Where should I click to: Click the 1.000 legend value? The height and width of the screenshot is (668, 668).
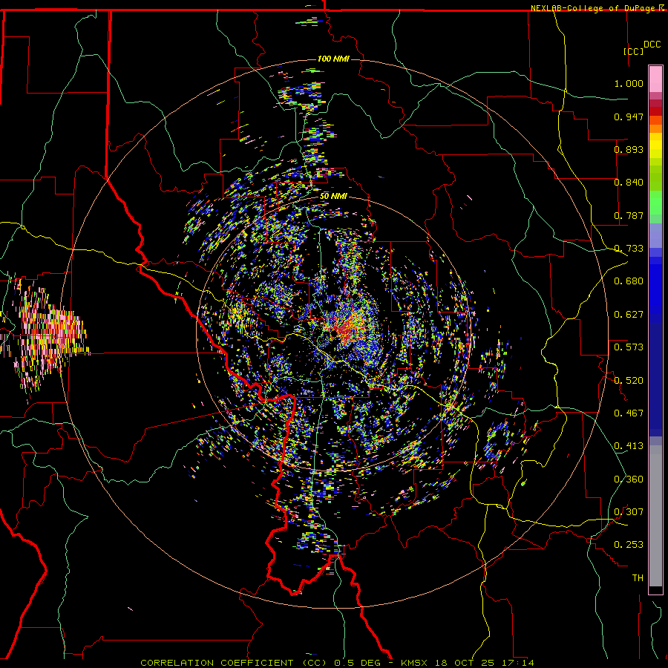click(x=629, y=83)
